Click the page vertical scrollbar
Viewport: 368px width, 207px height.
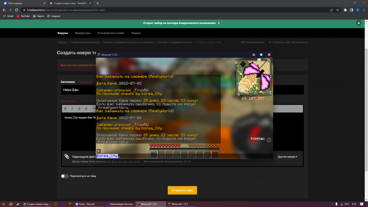point(366,110)
